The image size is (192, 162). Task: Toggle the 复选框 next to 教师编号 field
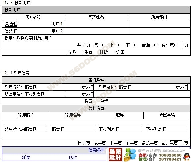tap(87, 87)
